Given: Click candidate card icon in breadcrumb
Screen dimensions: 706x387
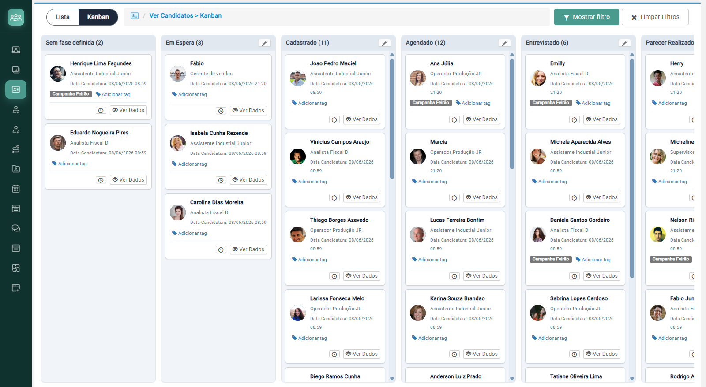Looking at the screenshot, I should (135, 16).
